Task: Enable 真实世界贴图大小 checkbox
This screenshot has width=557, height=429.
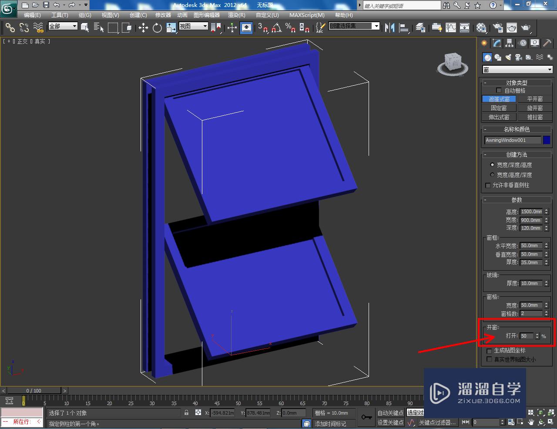Action: (489, 359)
